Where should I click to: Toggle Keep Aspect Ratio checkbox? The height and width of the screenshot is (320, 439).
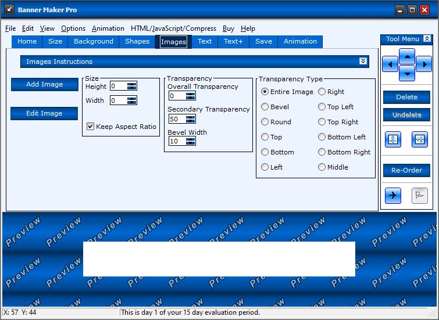pyautogui.click(x=90, y=127)
